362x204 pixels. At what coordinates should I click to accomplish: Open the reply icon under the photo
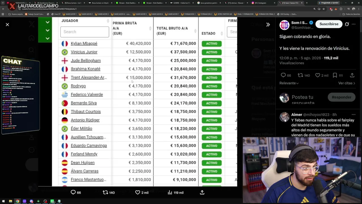(73, 192)
